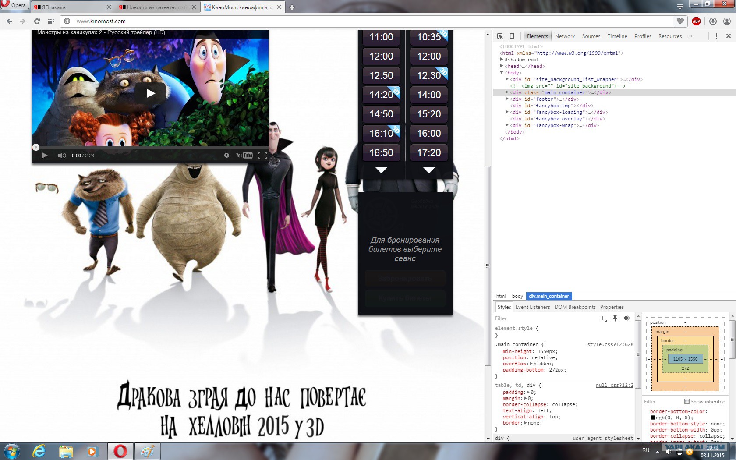Switch to the Network panel
Screen dimensions: 736x460
coord(565,36)
